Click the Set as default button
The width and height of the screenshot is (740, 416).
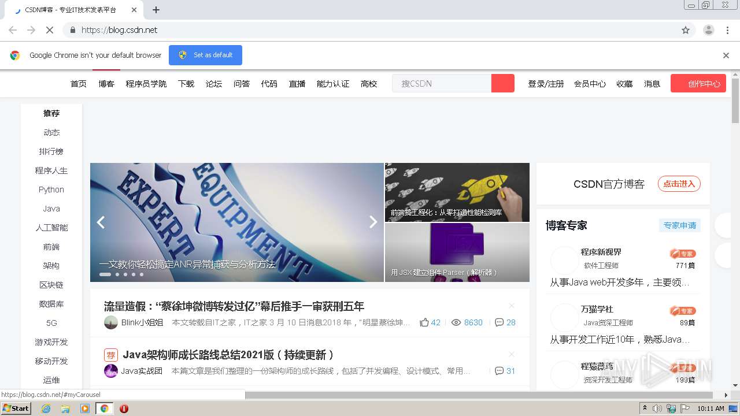tap(205, 55)
